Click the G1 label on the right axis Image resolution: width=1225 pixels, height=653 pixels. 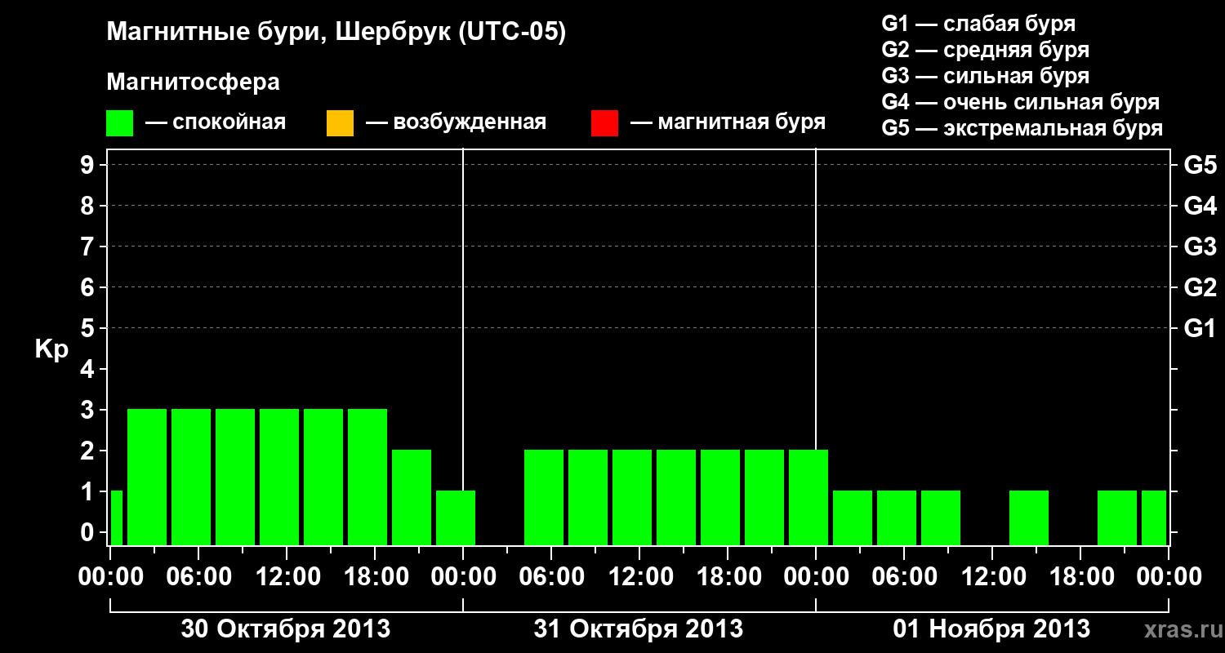coord(1200,328)
